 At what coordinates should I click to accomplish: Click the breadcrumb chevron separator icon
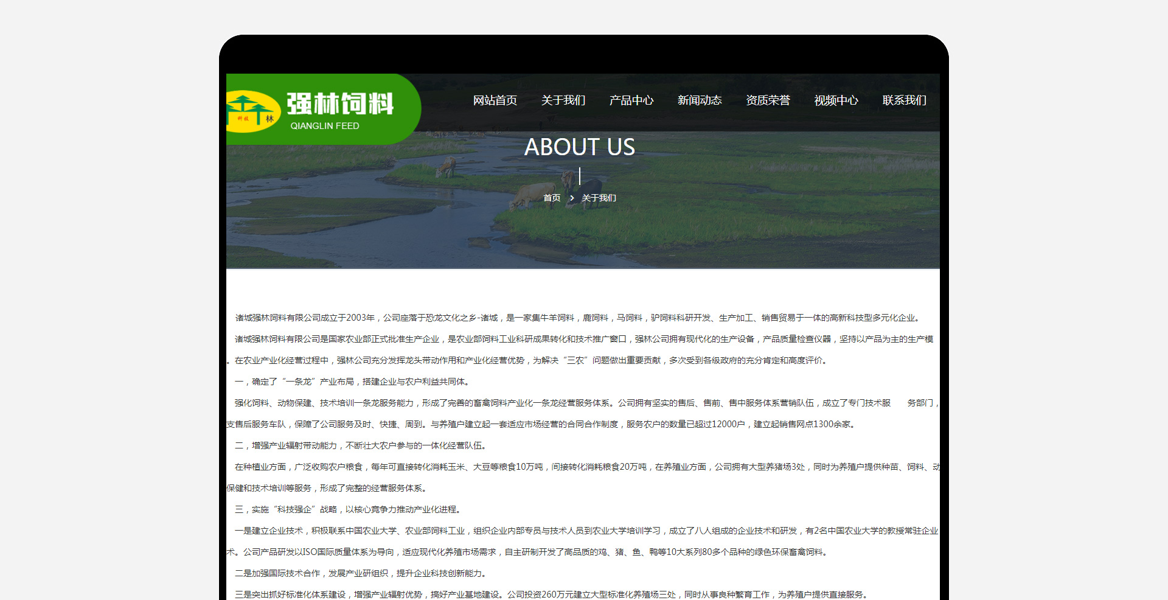572,198
